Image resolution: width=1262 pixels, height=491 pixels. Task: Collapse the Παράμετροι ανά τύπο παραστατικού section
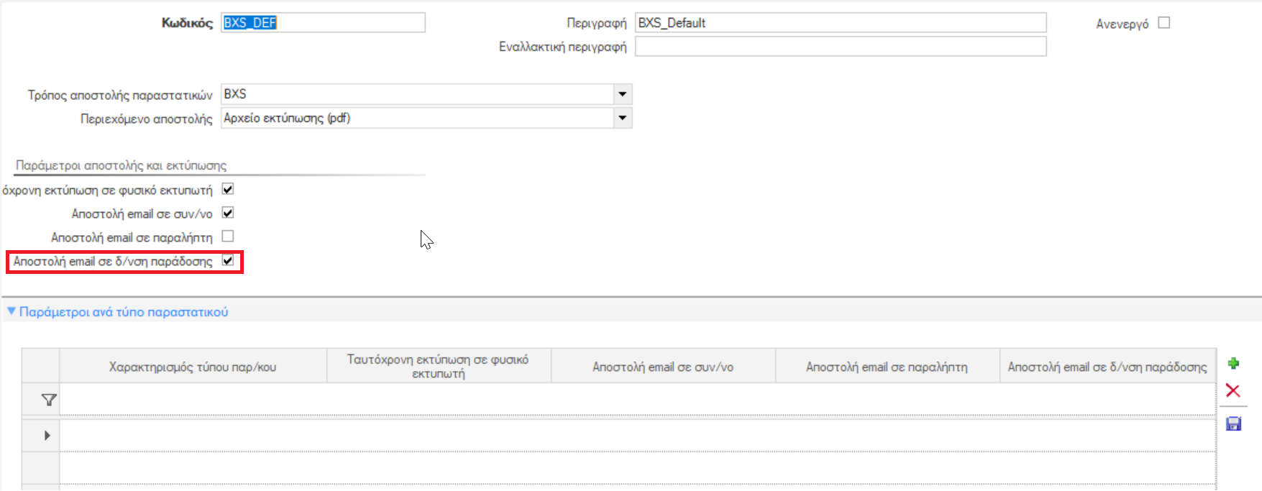pos(11,312)
